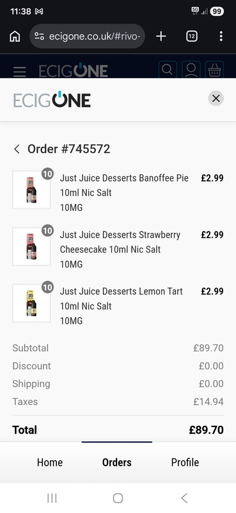Open a new tab with plus icon
Viewport: 236px width, 513px height.
161,37
